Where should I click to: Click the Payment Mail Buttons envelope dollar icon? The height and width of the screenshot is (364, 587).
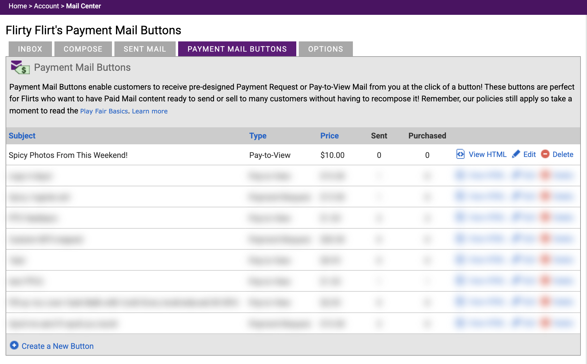click(20, 67)
